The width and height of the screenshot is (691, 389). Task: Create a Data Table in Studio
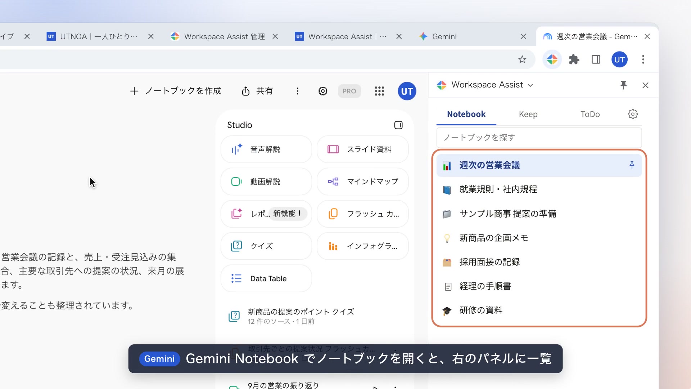click(x=266, y=278)
